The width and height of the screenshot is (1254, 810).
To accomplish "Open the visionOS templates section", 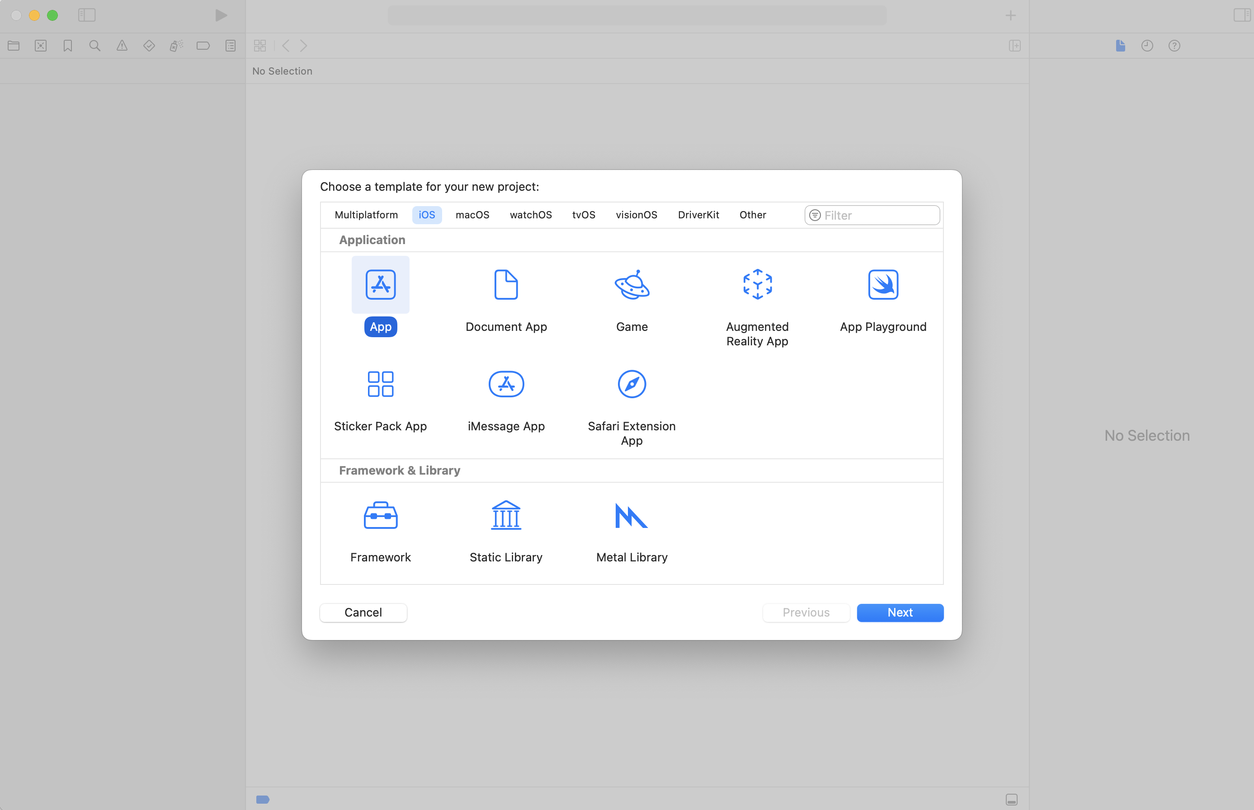I will [x=636, y=215].
